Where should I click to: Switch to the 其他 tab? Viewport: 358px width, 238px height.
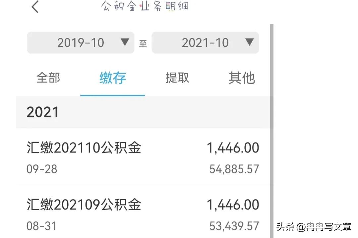242,78
